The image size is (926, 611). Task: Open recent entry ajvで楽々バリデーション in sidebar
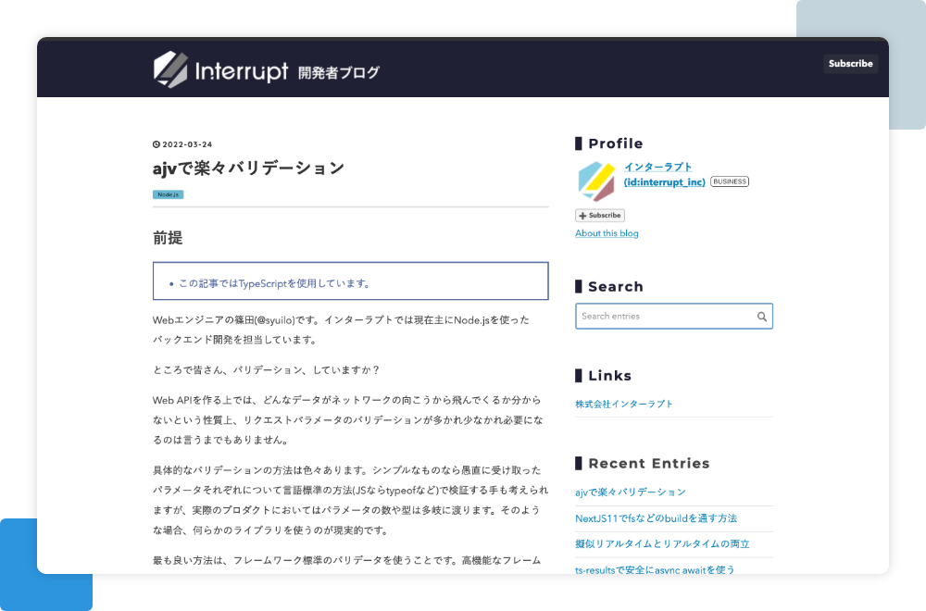(631, 493)
